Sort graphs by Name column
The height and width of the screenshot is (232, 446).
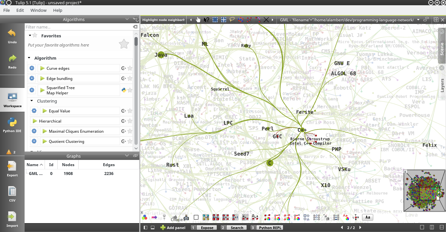(x=35, y=165)
